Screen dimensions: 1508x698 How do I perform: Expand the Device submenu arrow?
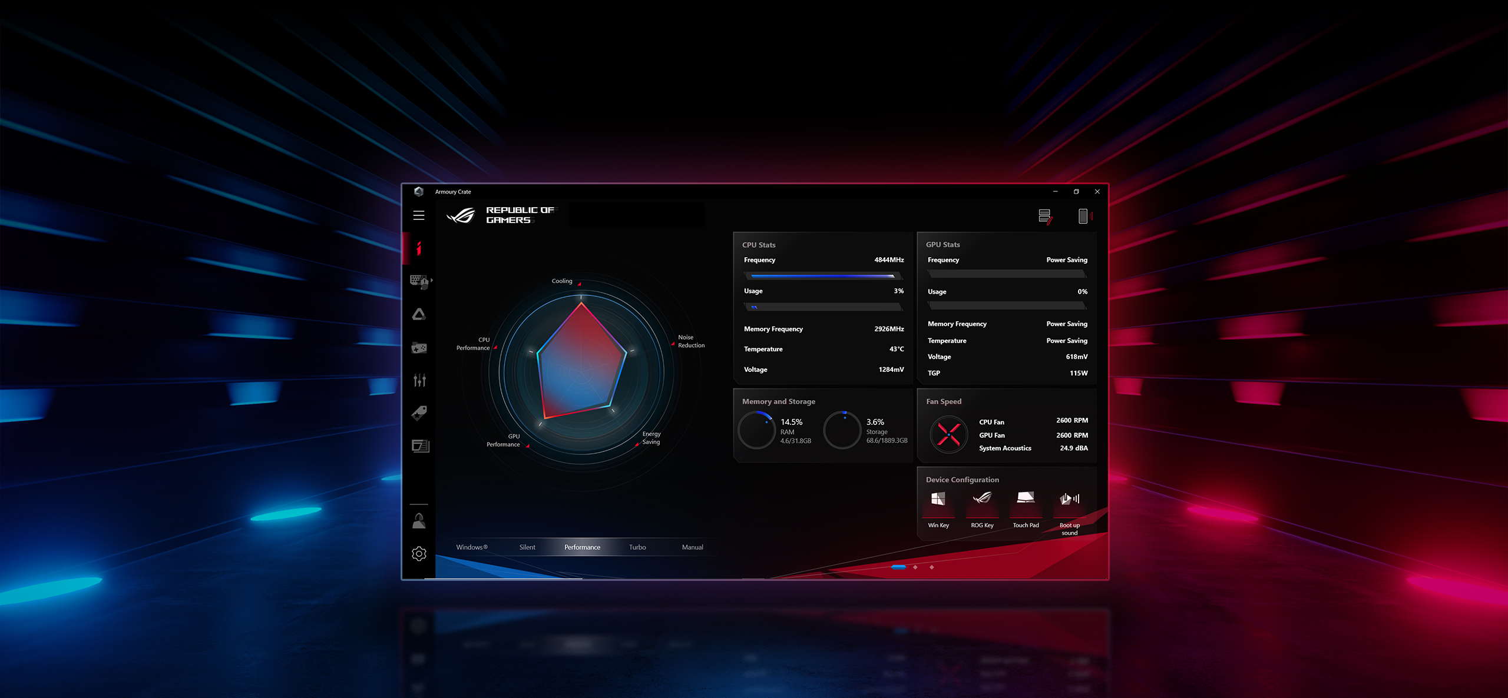[432, 280]
